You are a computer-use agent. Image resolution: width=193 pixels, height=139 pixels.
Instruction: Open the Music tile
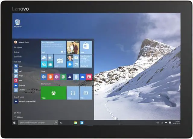point(73,93)
